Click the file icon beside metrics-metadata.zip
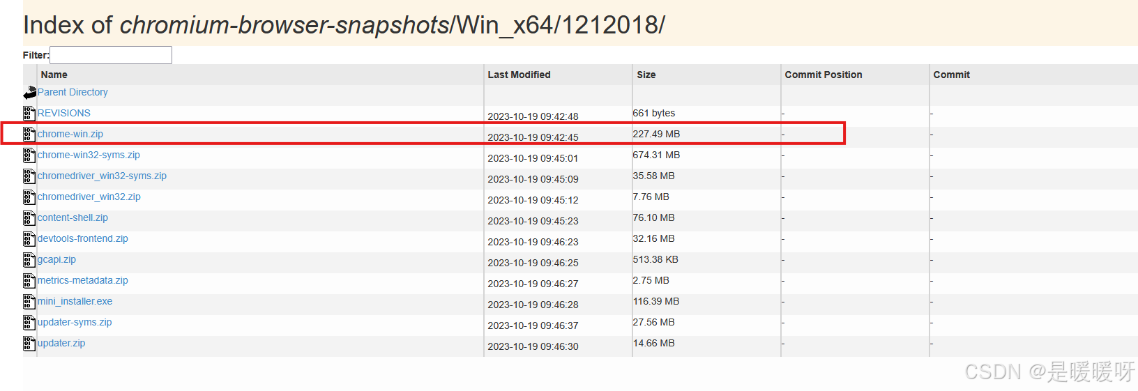This screenshot has height=391, width=1138. pos(29,281)
